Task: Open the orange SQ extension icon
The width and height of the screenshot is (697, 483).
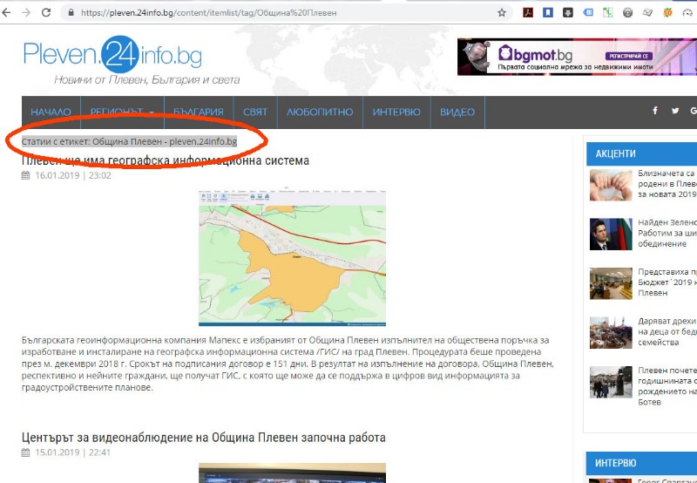Action: pyautogui.click(x=667, y=12)
